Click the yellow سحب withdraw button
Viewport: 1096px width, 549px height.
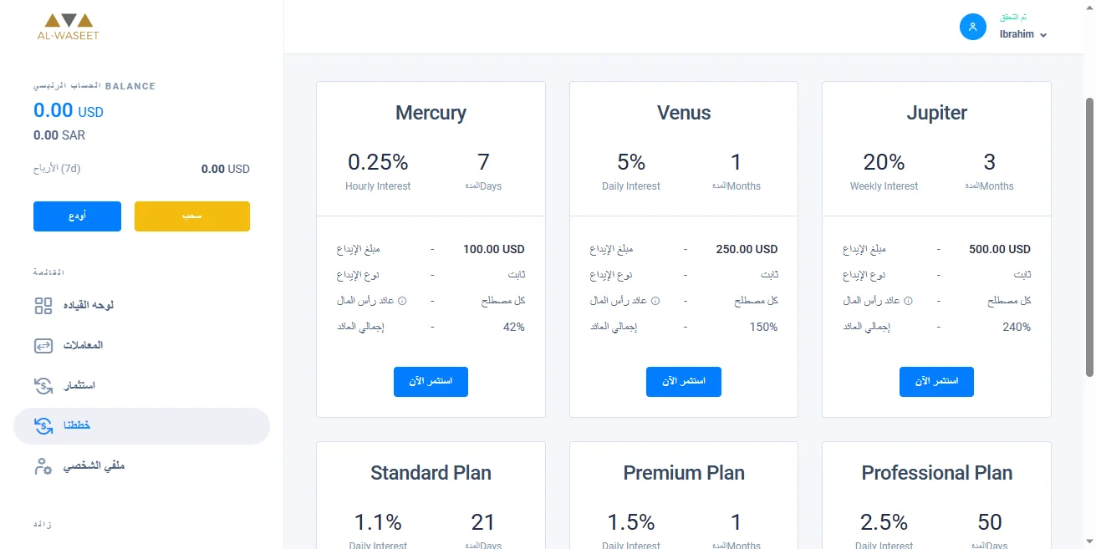[x=191, y=216]
